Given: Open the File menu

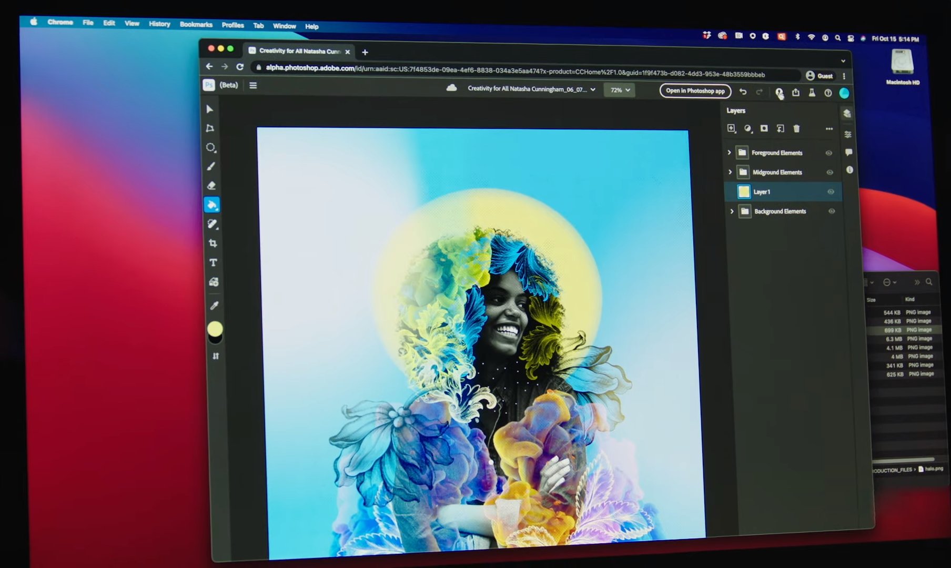Looking at the screenshot, I should coord(88,23).
